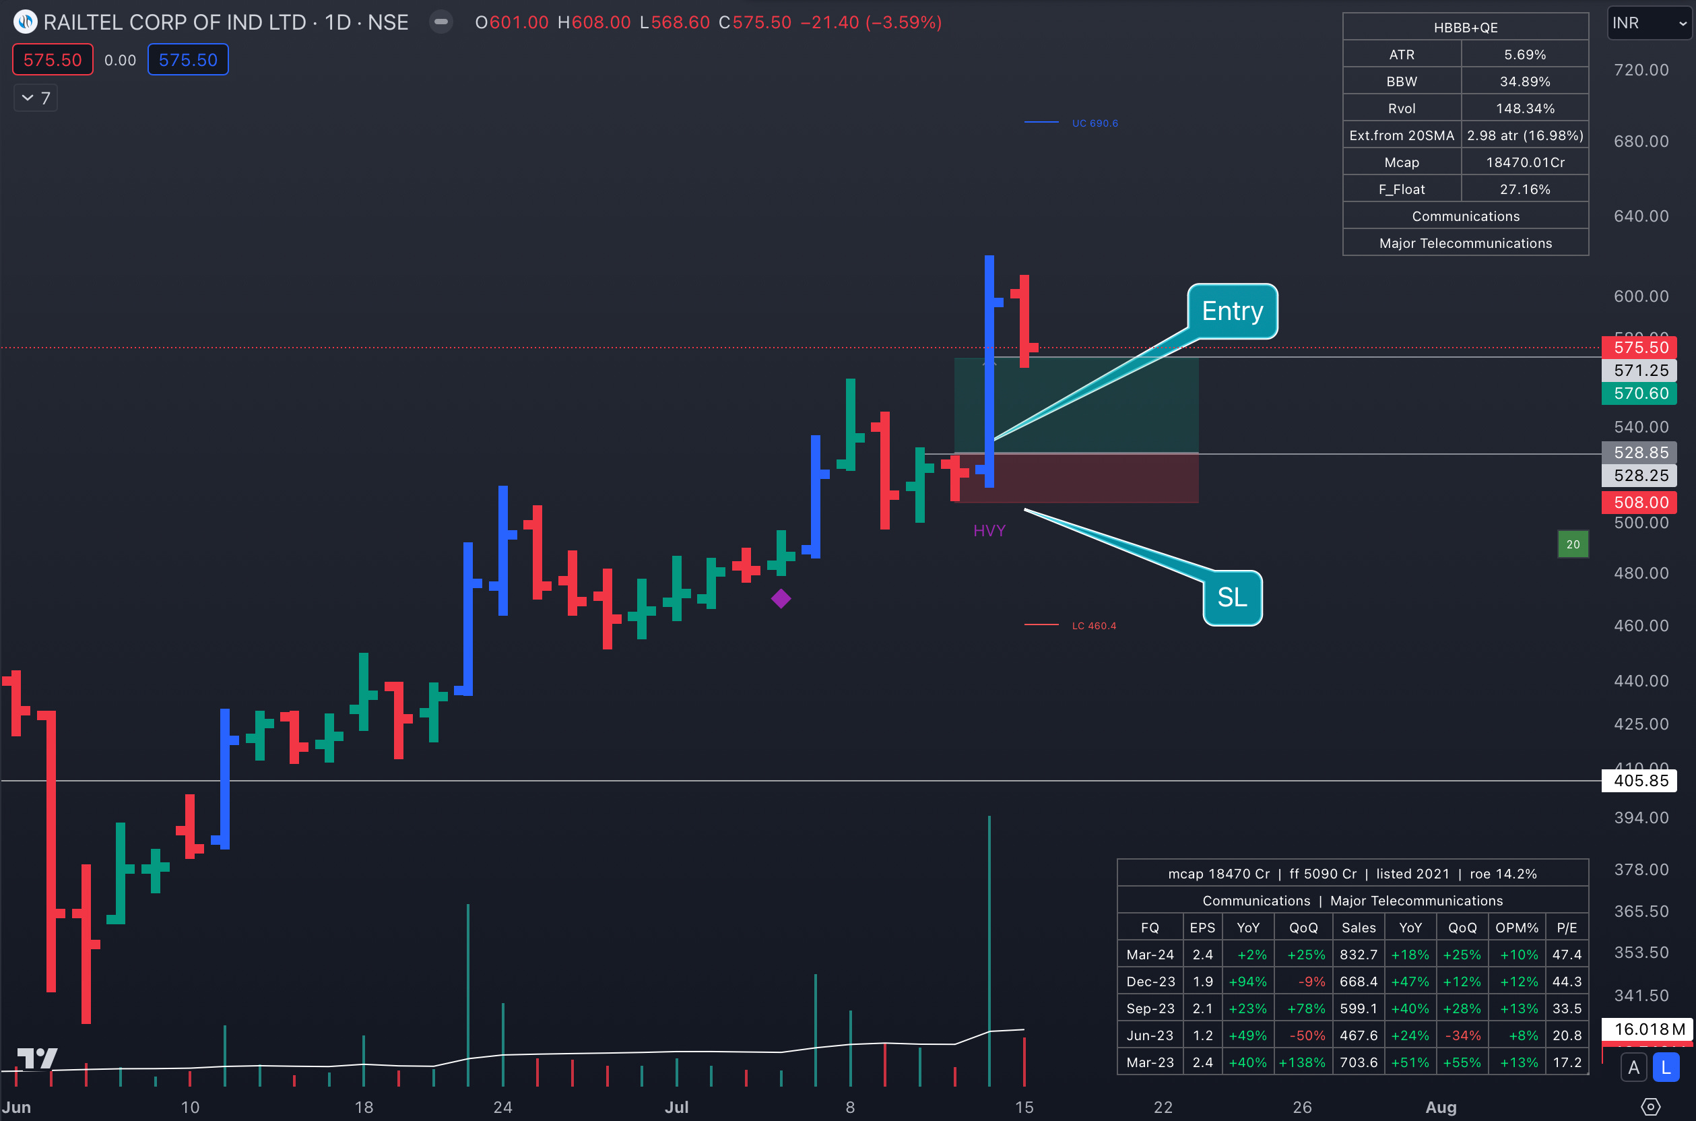
Task: Click the F_Float value 27.16%
Action: click(1524, 189)
